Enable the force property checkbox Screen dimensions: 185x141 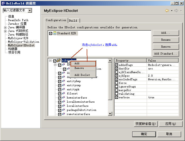117,83
